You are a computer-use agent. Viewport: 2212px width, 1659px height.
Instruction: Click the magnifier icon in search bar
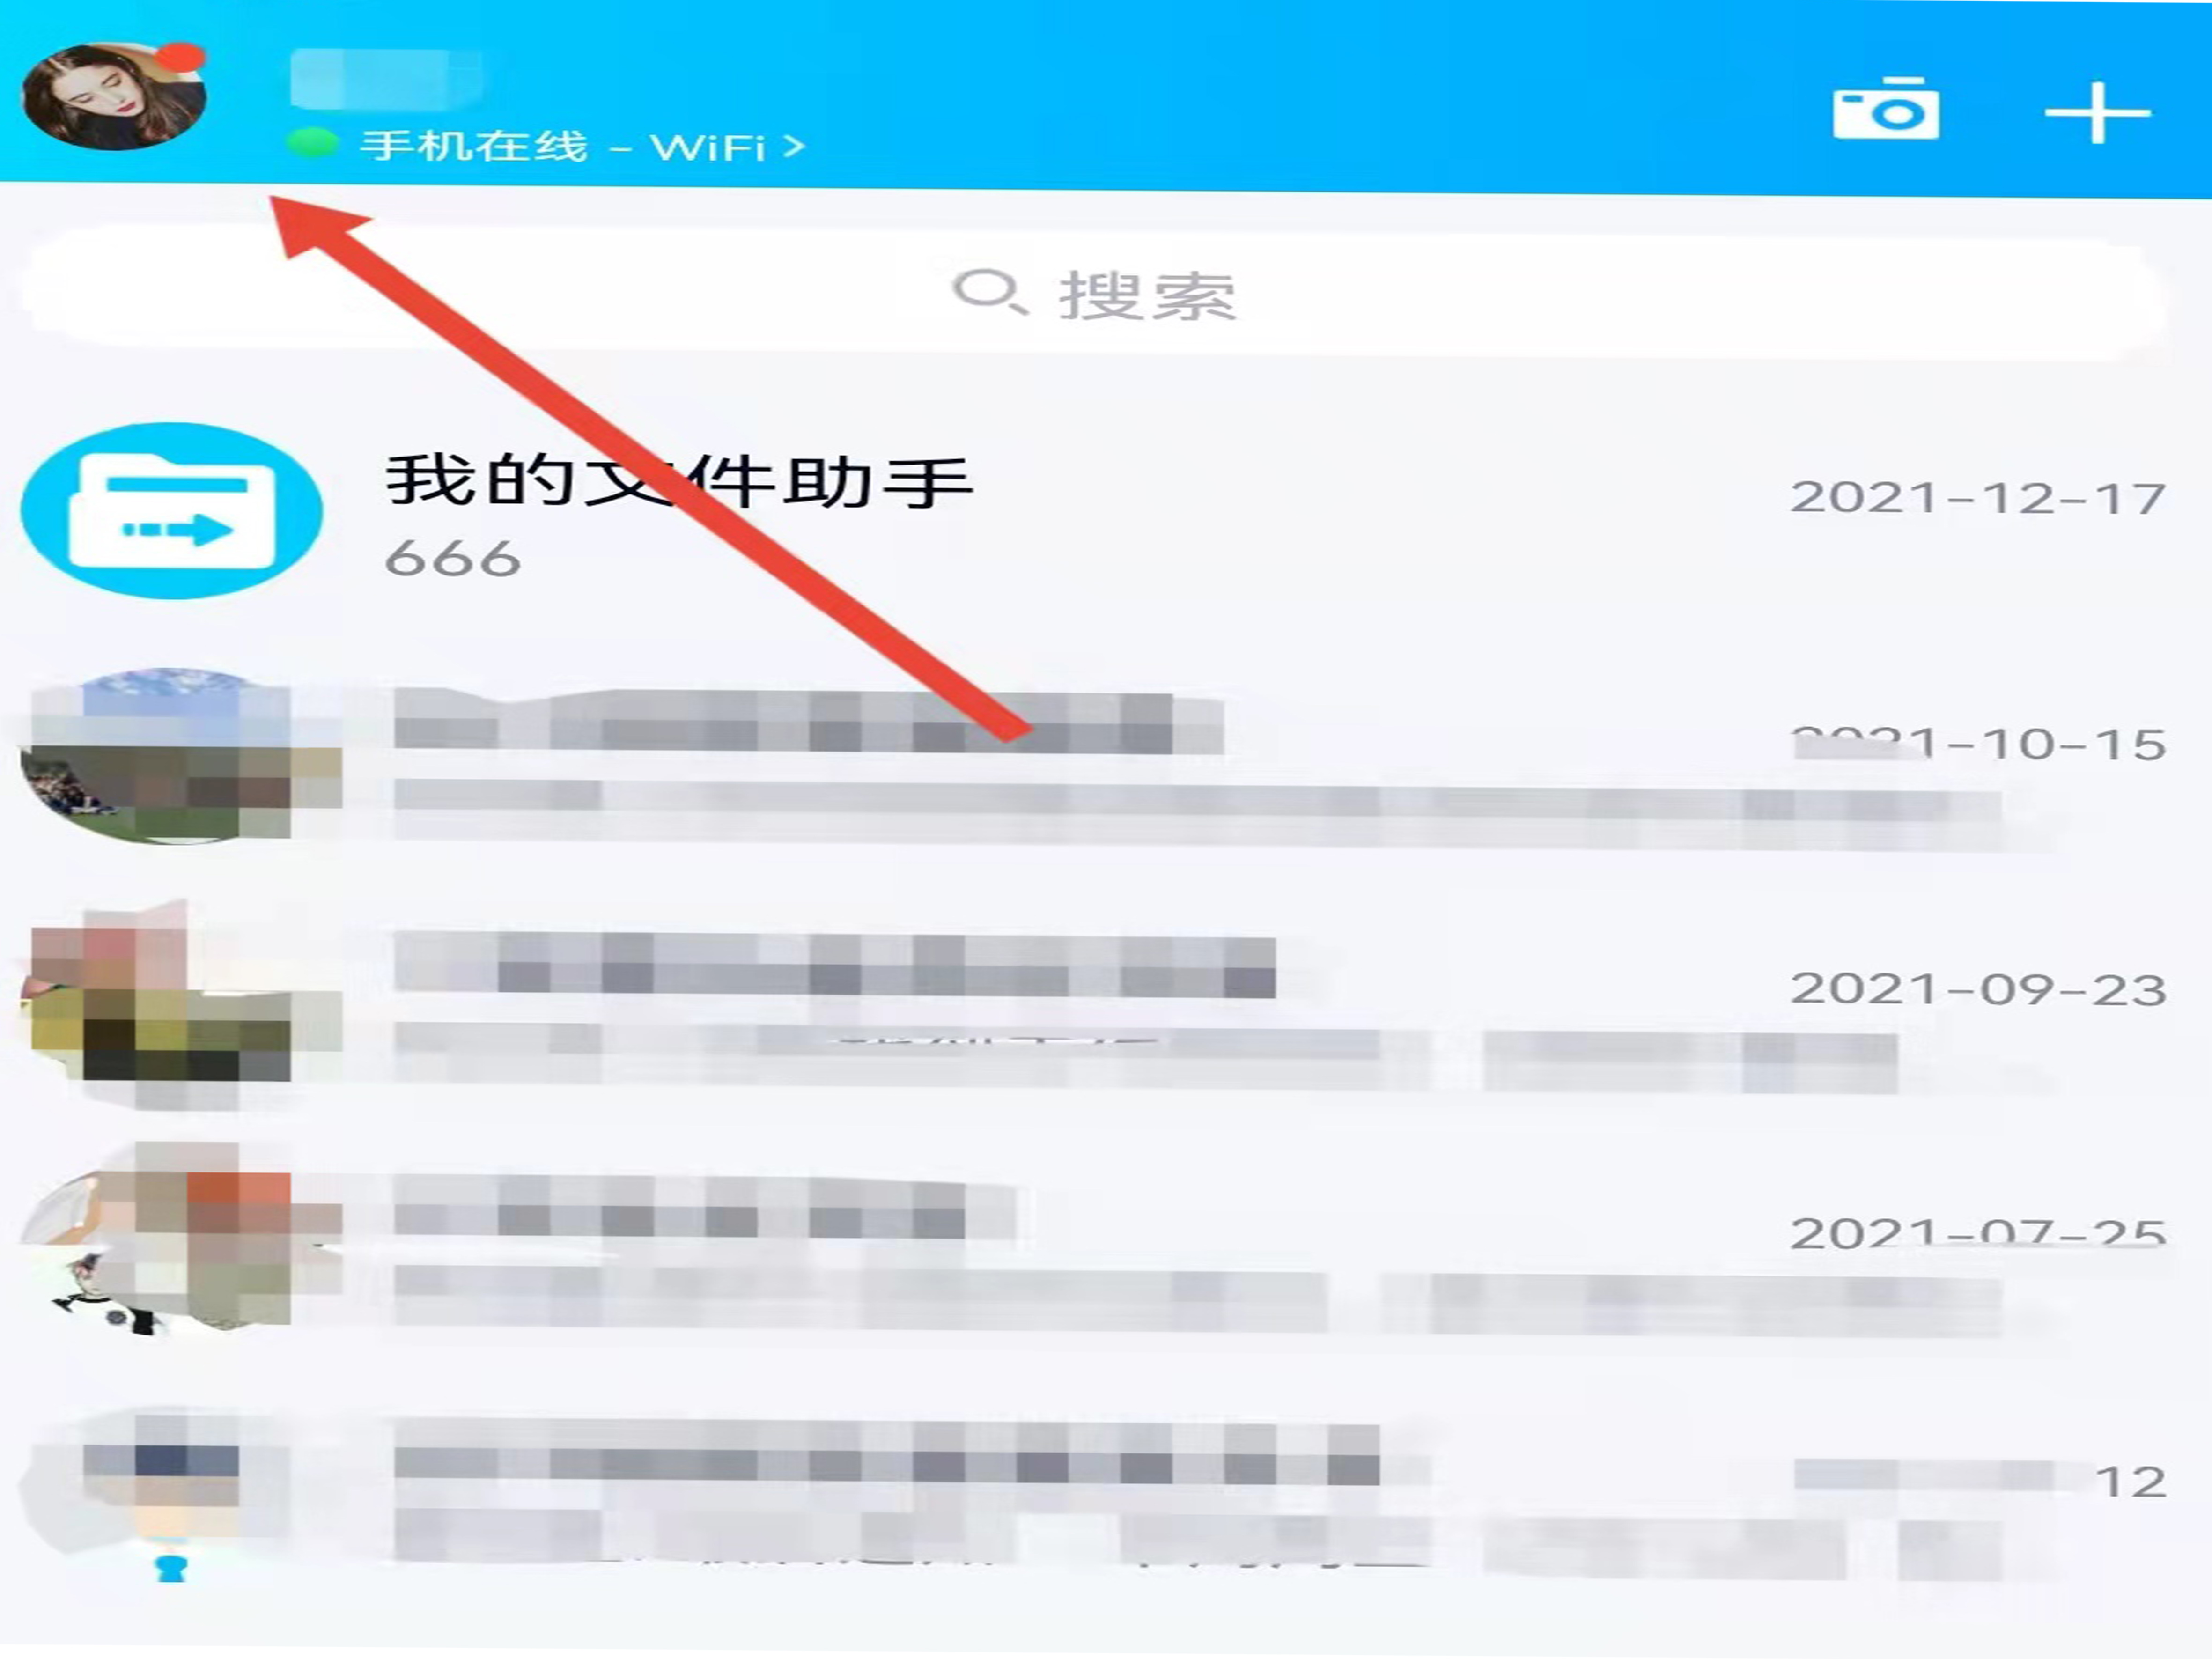click(987, 292)
